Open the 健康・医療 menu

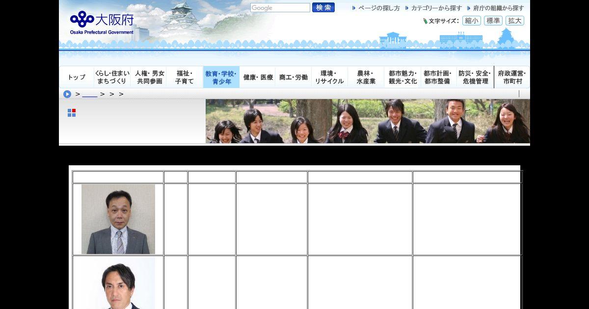point(258,77)
